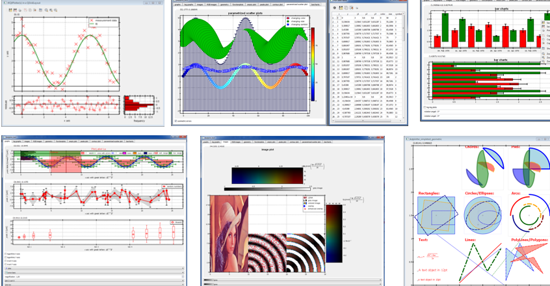Screen dimensions: 550x286
Task: Click the first row x cell in data table
Action: (x=339, y=18)
